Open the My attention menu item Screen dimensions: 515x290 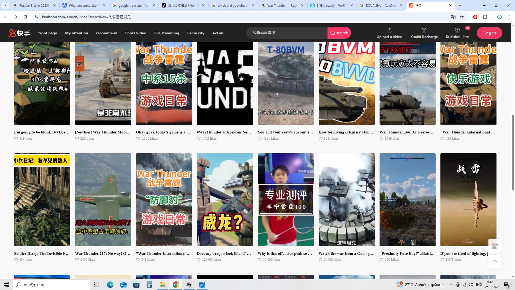click(x=76, y=33)
